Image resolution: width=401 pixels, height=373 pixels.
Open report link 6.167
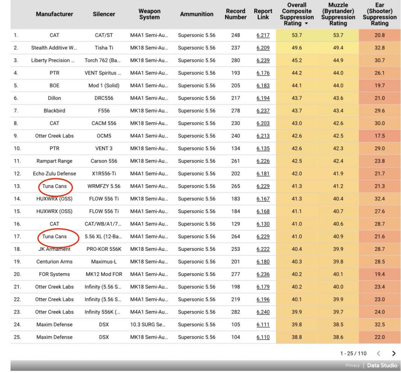tap(263, 199)
